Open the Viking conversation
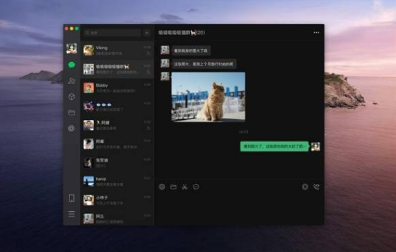Viewport: 396px width, 252px height. pos(118,51)
